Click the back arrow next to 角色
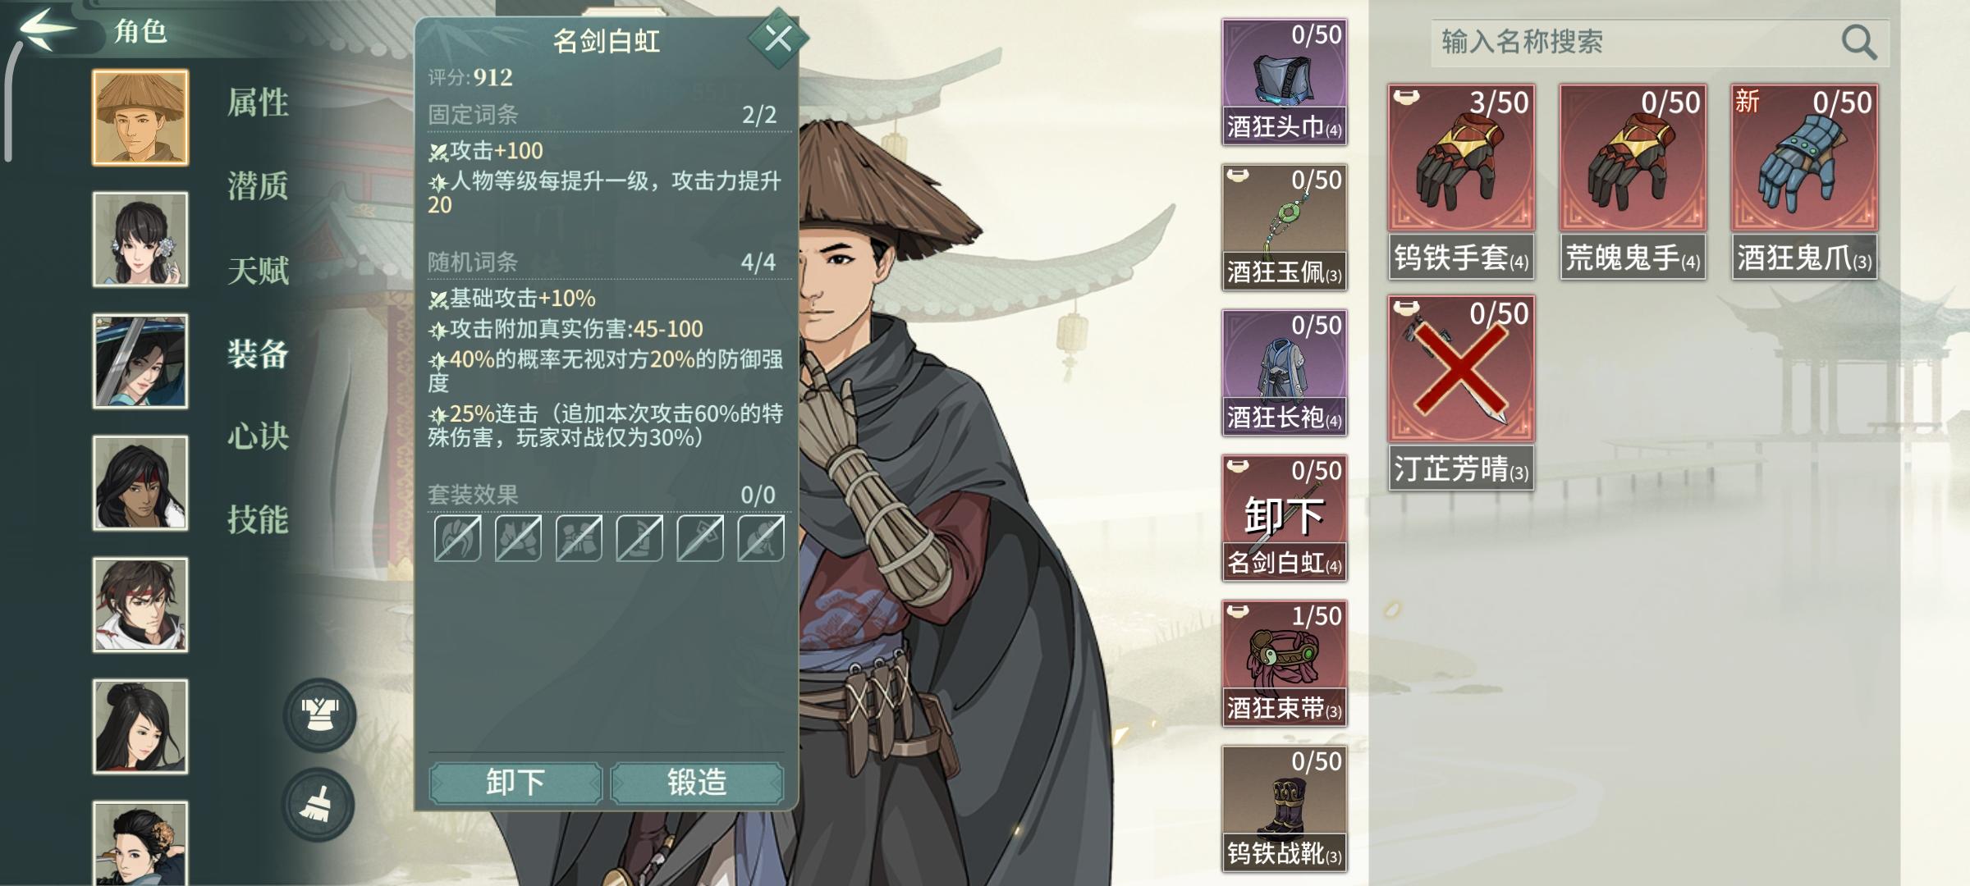Screen dimensions: 1970x886 point(48,29)
